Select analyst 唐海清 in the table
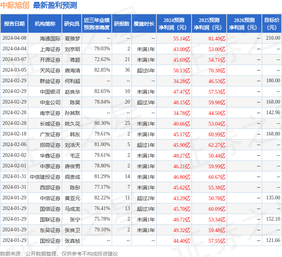This screenshot has height=257, width=282. point(73,70)
